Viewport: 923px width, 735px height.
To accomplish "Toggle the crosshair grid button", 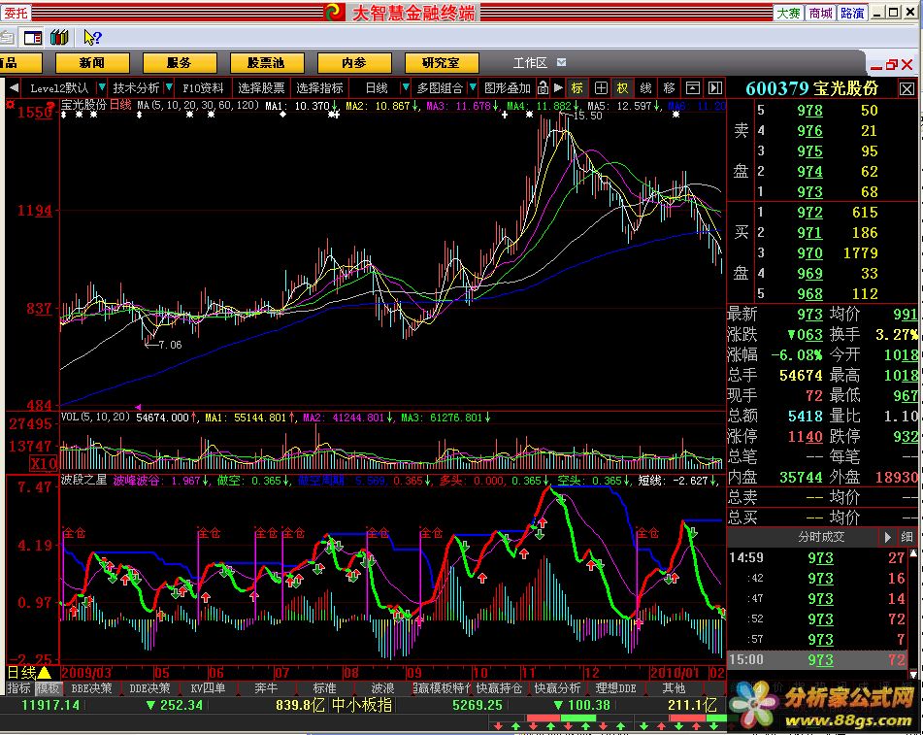I will click(601, 87).
